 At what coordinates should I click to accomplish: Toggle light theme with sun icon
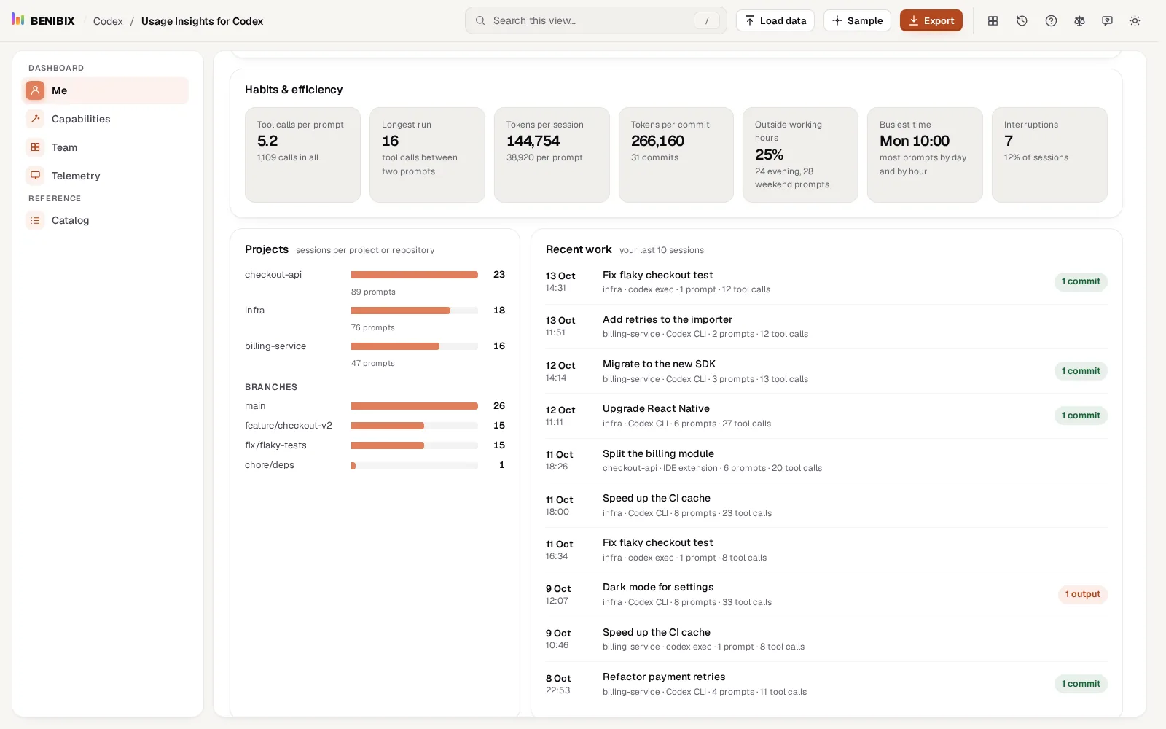tap(1135, 20)
